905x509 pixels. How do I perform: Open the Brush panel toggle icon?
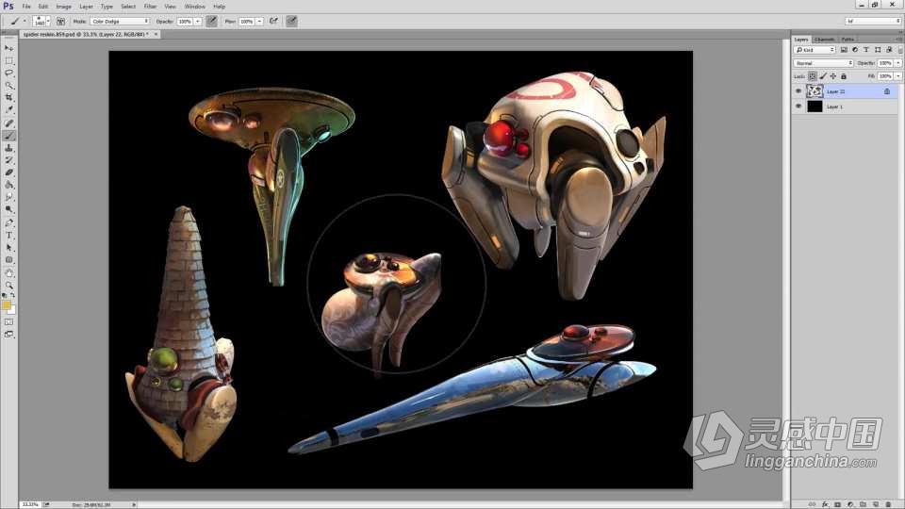pyautogui.click(x=60, y=22)
